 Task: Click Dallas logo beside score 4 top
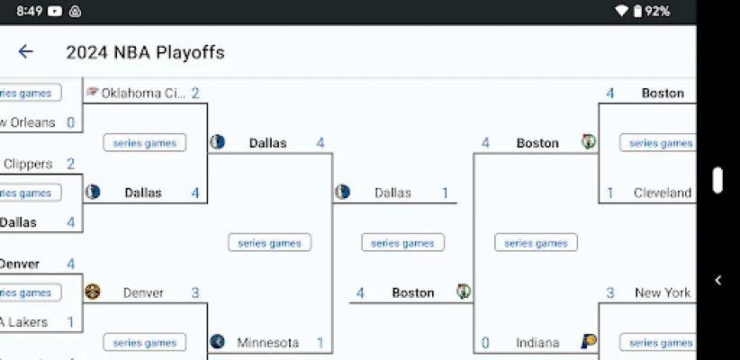(x=217, y=142)
